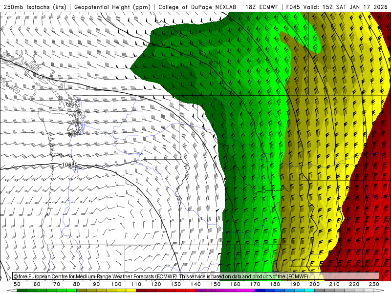Click the "80" legend value

click(x=77, y=284)
